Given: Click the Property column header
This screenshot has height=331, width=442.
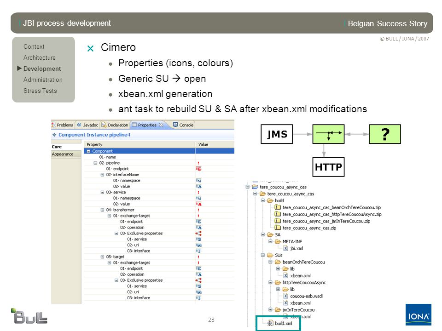Looking at the screenshot, I should pyautogui.click(x=140, y=144).
